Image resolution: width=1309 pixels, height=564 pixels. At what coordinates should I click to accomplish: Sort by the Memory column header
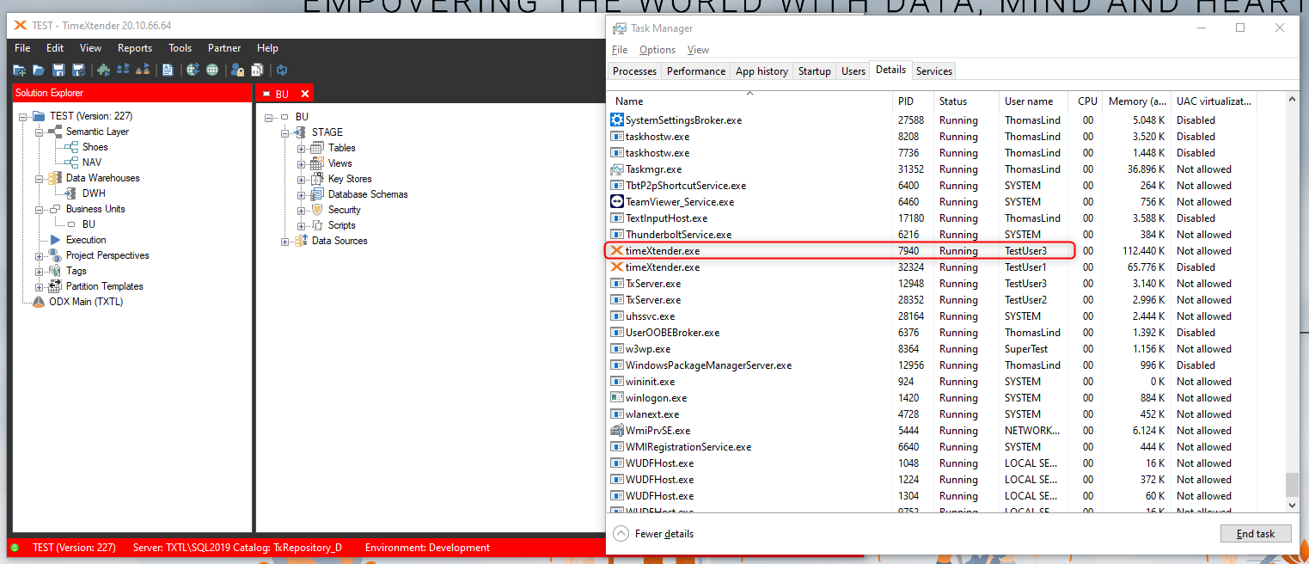(1137, 101)
